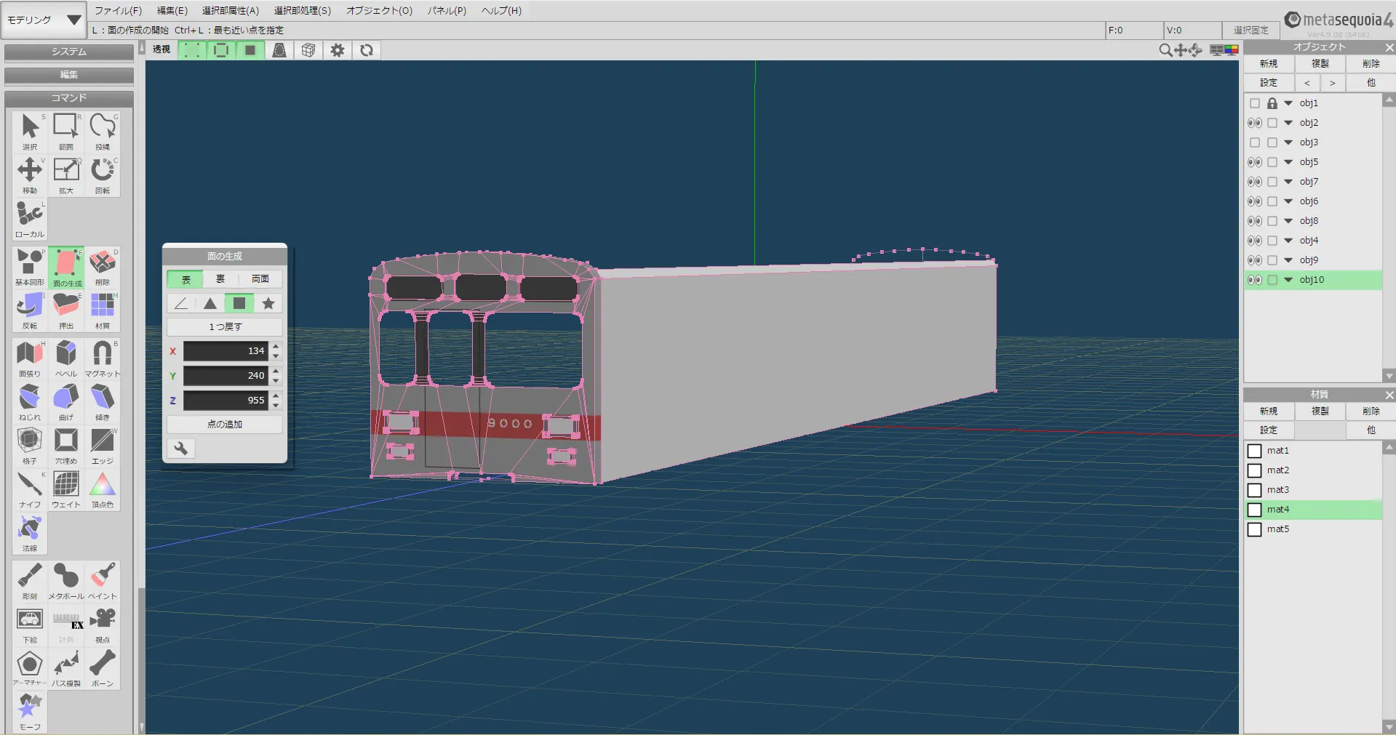
Task: Open the モデリング mode dropdown
Action: point(44,20)
